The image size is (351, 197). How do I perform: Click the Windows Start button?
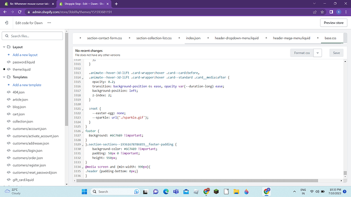[84, 191]
